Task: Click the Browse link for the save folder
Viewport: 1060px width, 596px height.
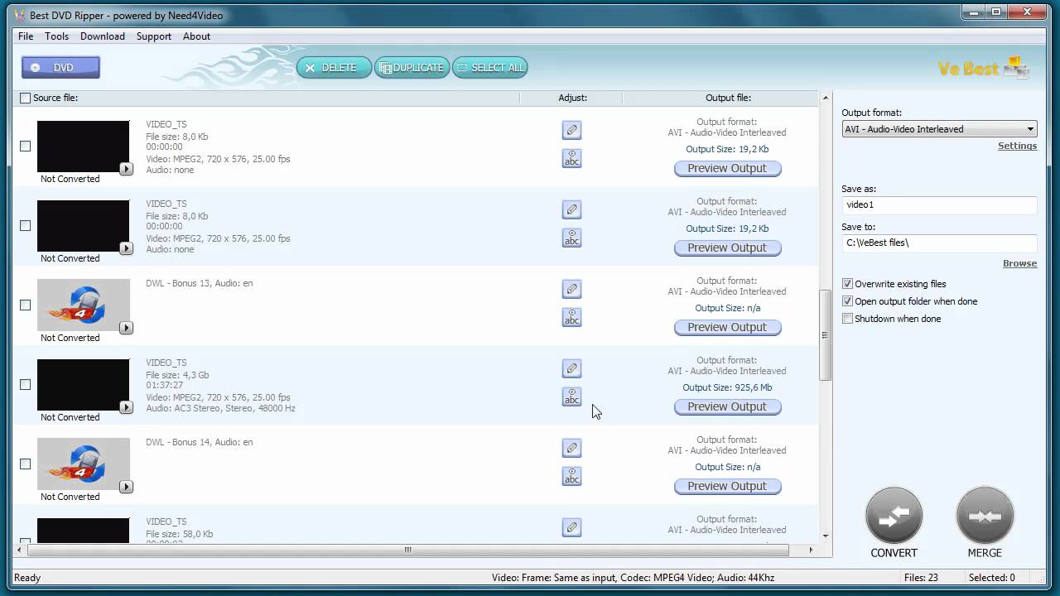Action: tap(1019, 263)
